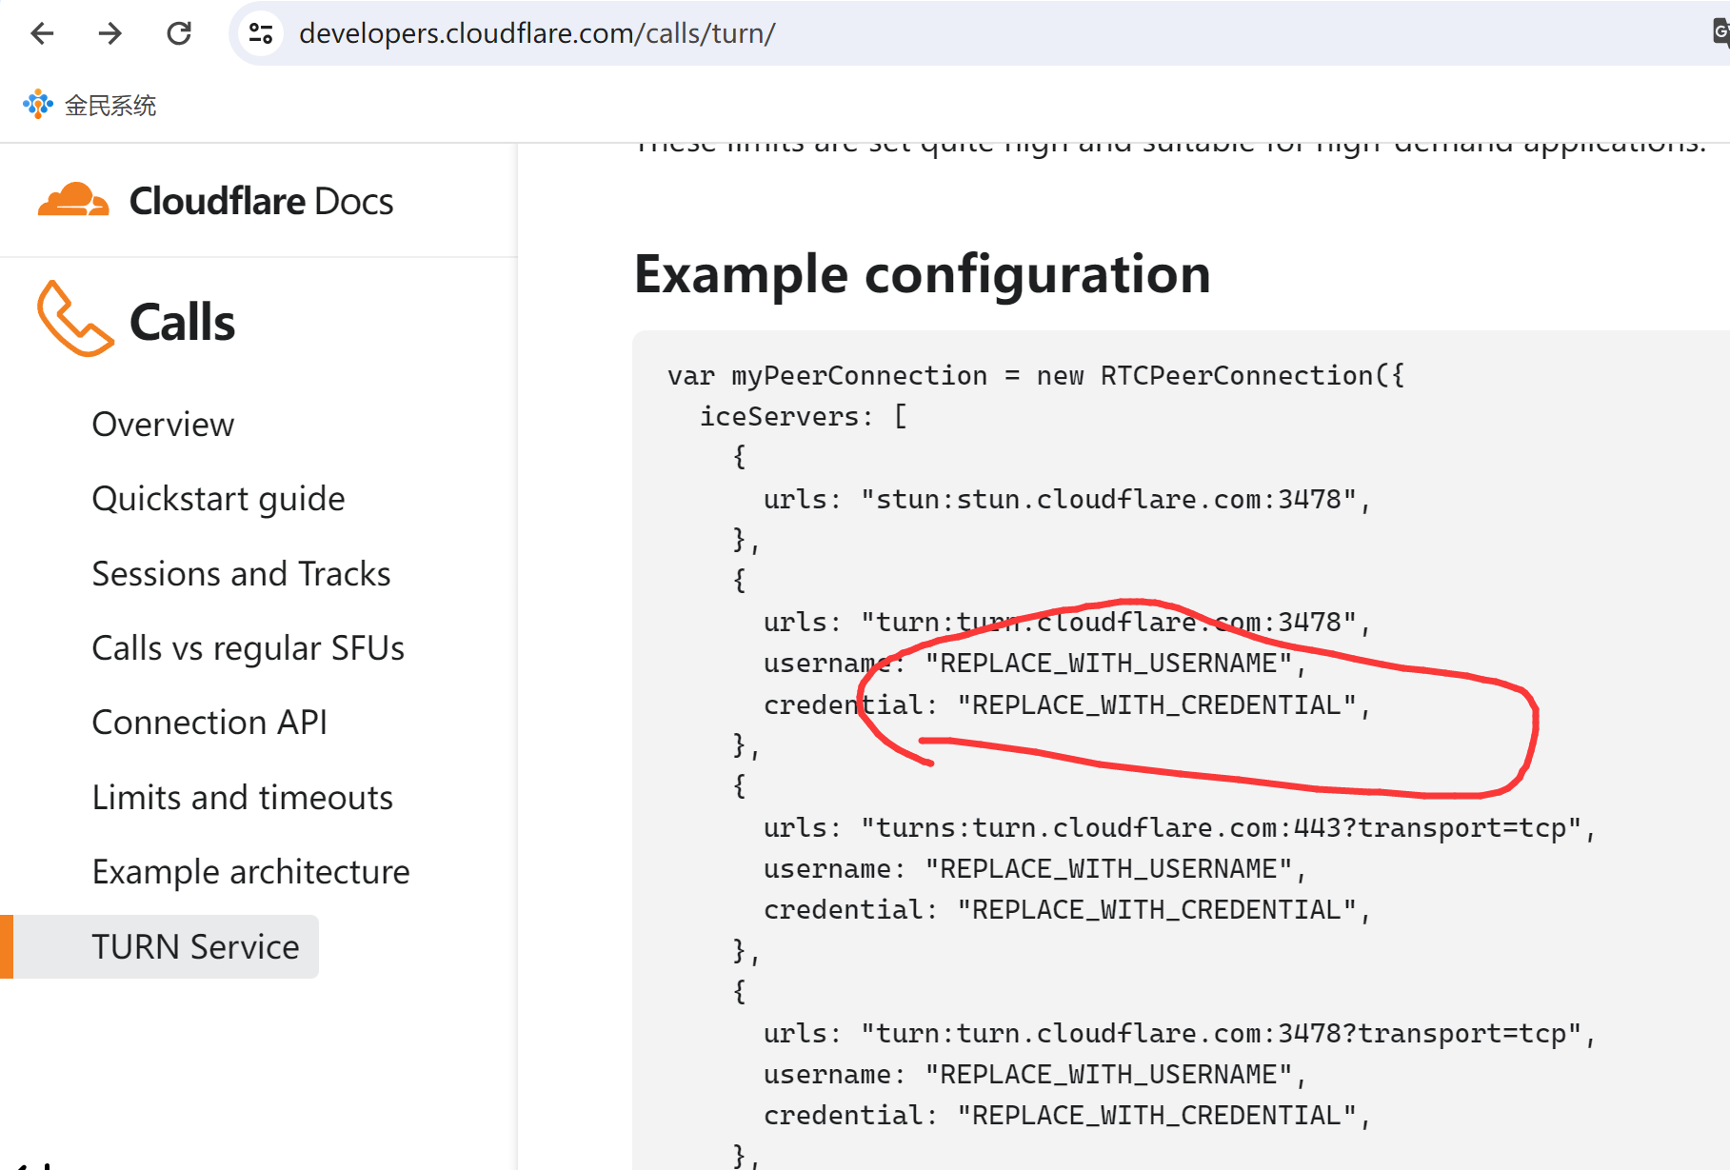Open site information icon in address bar
The image size is (1730, 1170).
(x=261, y=33)
